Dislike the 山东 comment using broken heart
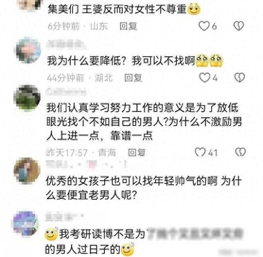The width and height of the screenshot is (263, 257). tap(239, 26)
